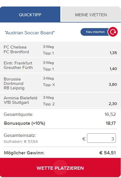Click the 2,30 odds for Stuttgart win

(113, 103)
